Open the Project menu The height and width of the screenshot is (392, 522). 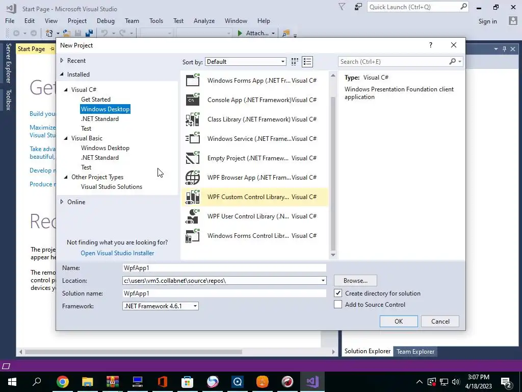click(77, 20)
